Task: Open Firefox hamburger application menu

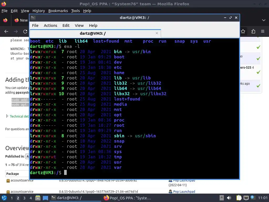Action: (x=263, y=32)
